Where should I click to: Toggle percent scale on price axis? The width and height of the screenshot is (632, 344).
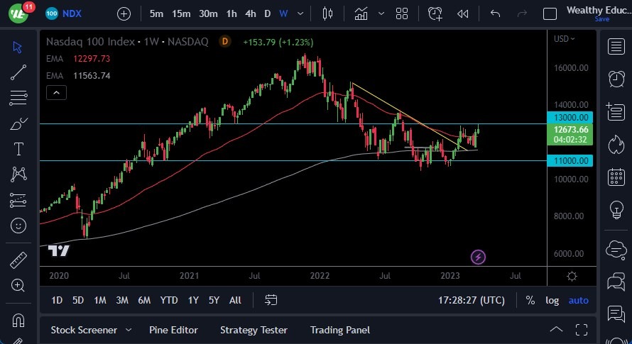point(530,300)
